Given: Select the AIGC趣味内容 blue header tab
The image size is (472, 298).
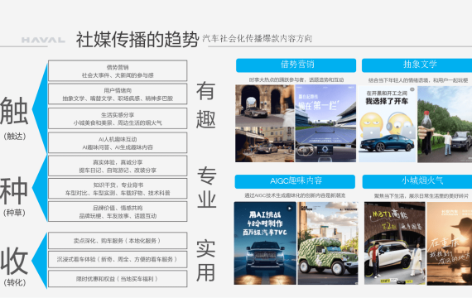Looking at the screenshot, I should (x=295, y=181).
